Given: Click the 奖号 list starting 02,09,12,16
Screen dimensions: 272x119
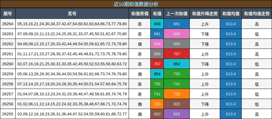Looking at the screenshot, I should 72,114.
